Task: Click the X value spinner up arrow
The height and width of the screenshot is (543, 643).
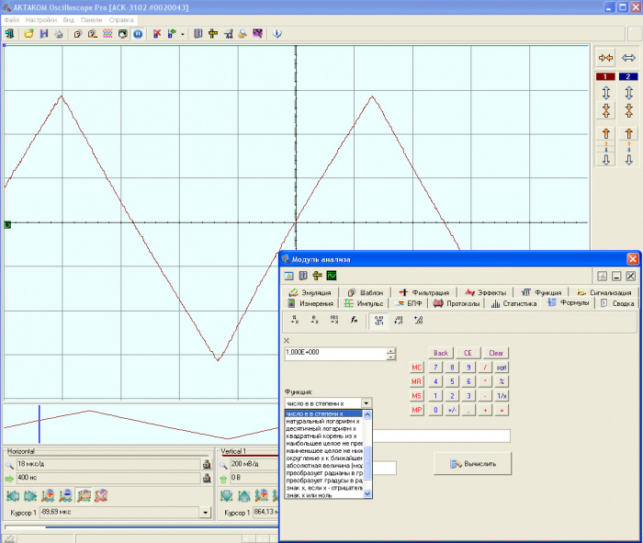Action: pos(391,351)
